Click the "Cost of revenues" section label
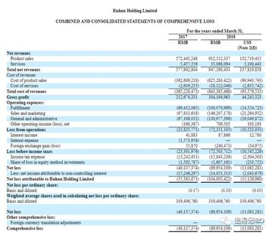 [x=21, y=75]
